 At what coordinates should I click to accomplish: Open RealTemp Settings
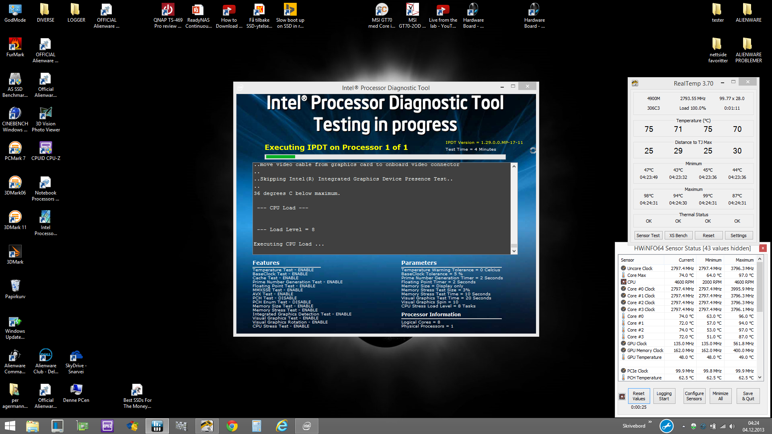(x=738, y=235)
